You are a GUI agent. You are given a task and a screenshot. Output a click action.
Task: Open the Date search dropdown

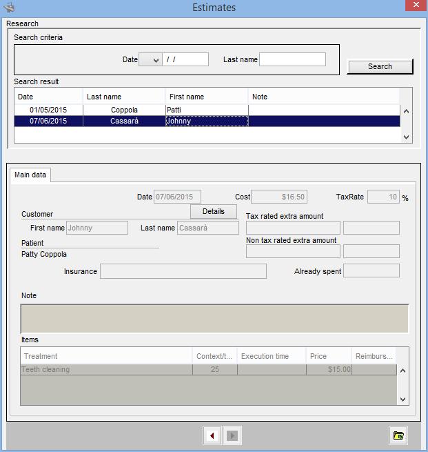tap(150, 60)
